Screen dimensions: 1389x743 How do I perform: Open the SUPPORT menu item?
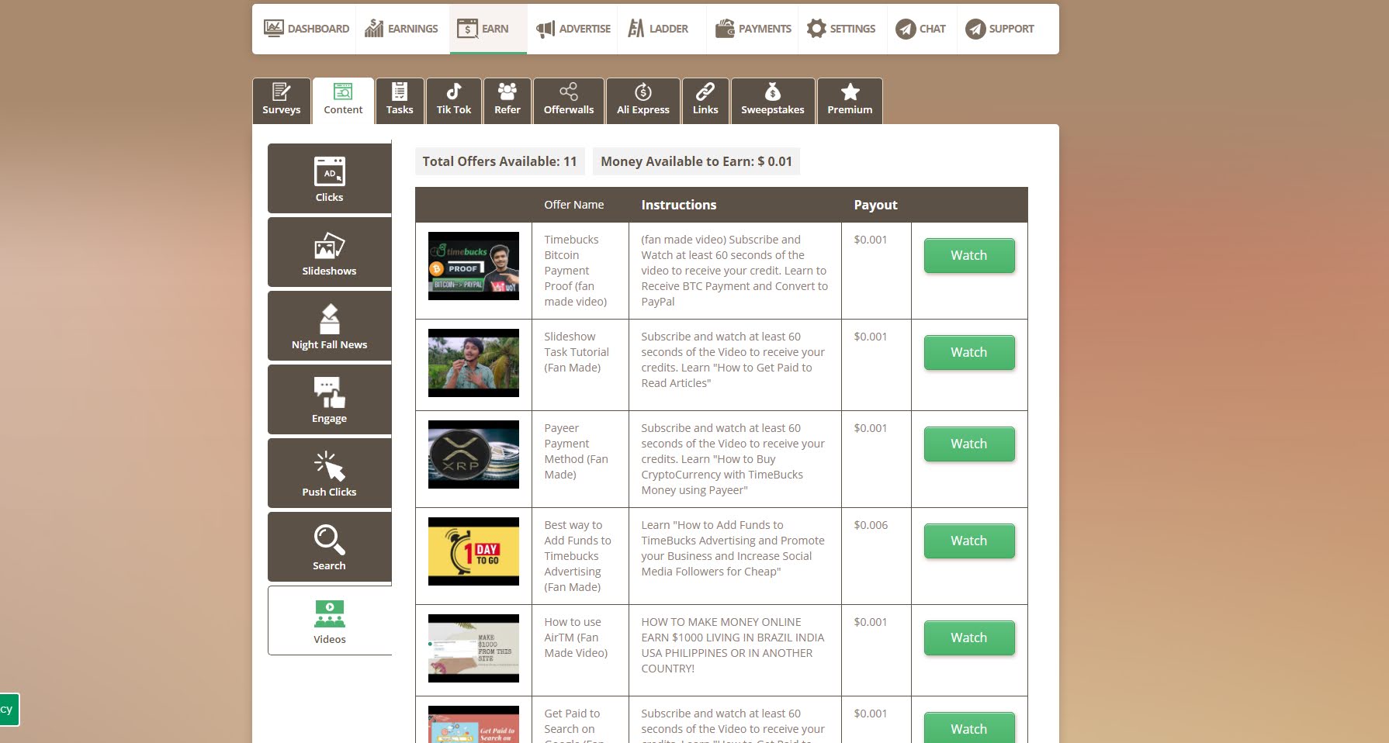coord(999,29)
